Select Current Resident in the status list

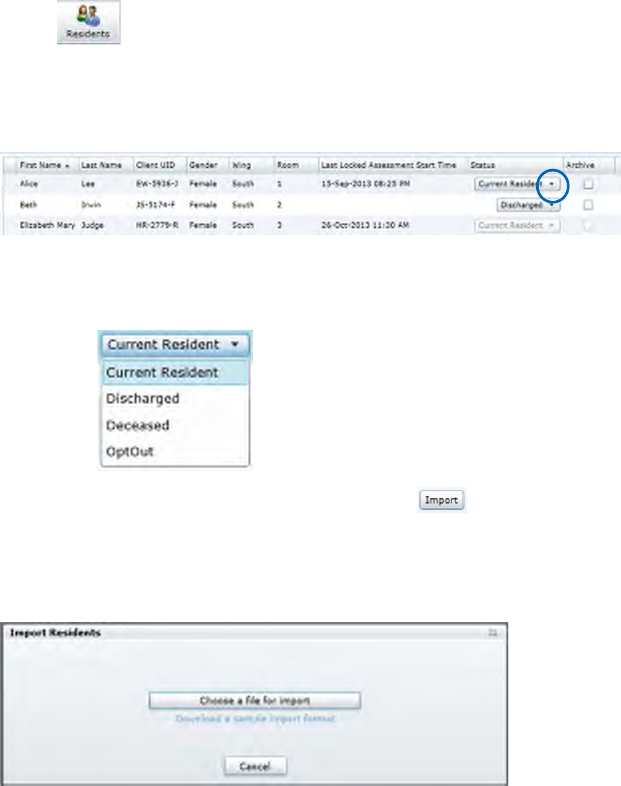[176, 372]
